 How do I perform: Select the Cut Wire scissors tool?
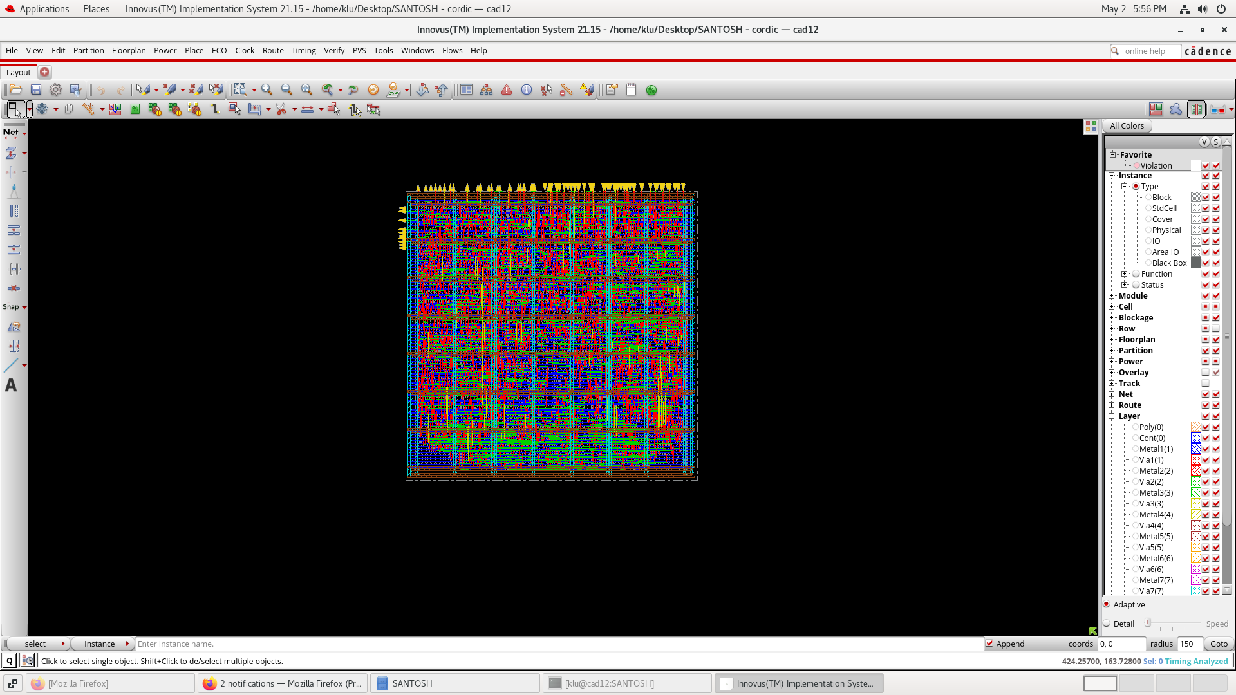pos(281,109)
